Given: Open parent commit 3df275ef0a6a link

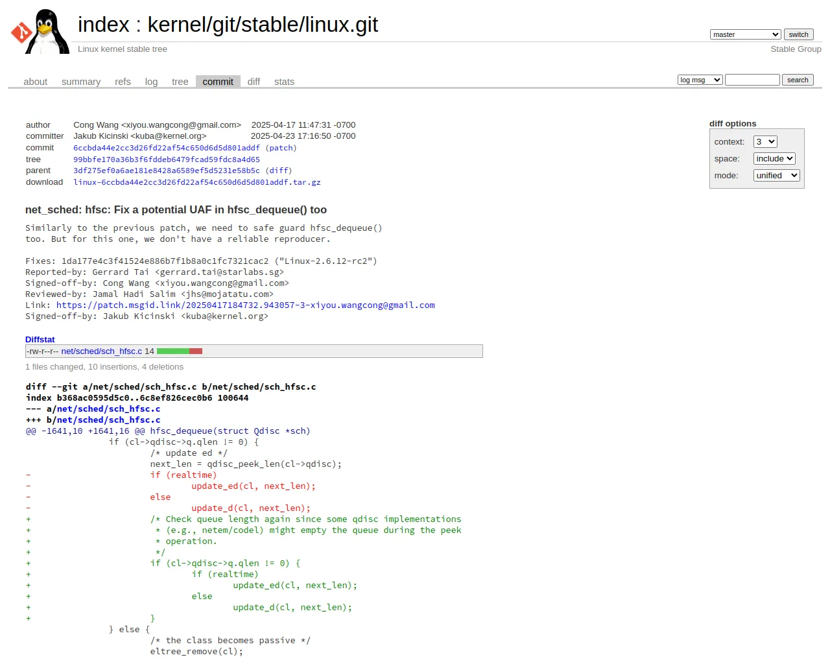Looking at the screenshot, I should click(167, 171).
